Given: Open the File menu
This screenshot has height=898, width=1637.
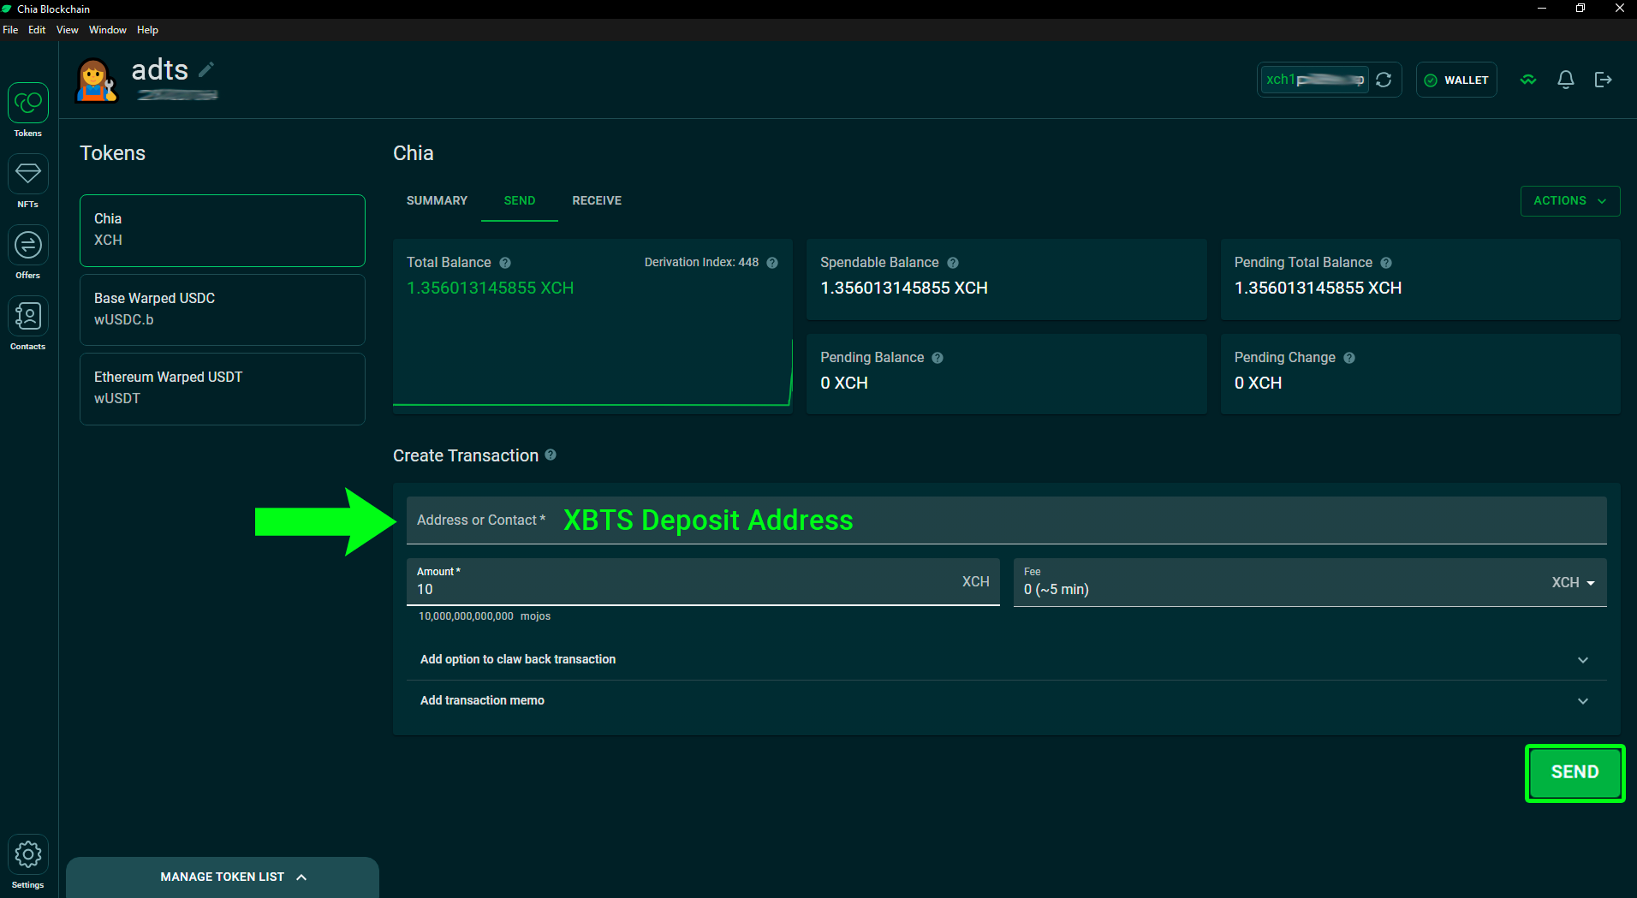Looking at the screenshot, I should (x=10, y=30).
